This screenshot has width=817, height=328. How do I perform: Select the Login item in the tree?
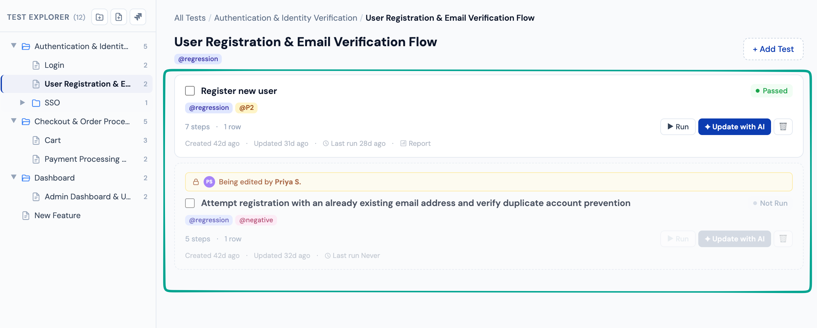[x=54, y=65]
